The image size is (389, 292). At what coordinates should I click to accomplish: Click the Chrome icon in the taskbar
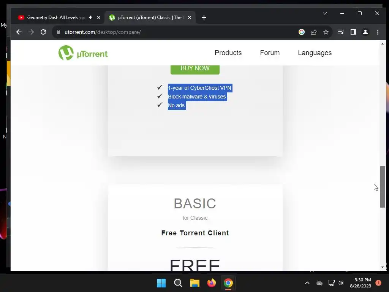pos(228,283)
